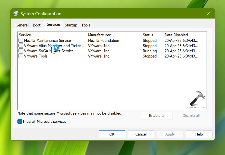Sort list by Manufacturer column header
The image size is (225, 155).
[114, 35]
